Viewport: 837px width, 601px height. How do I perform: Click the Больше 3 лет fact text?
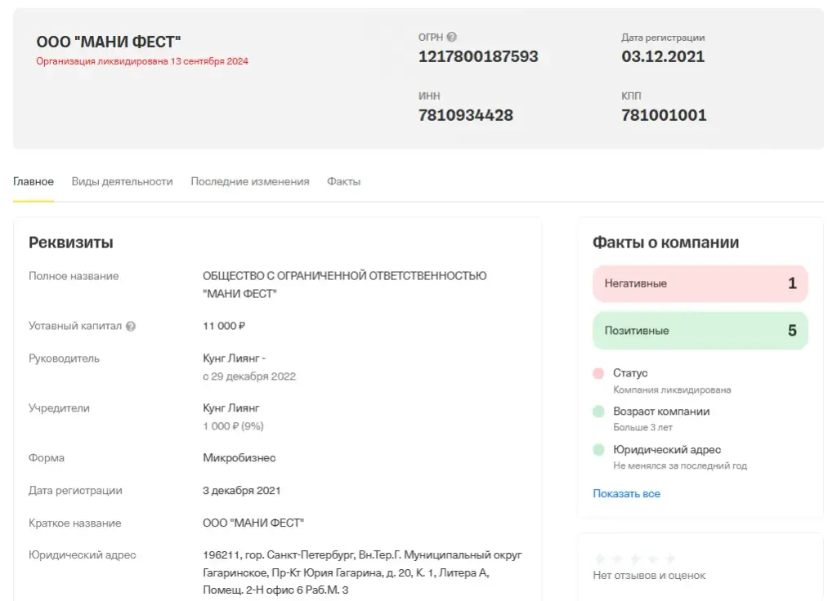(642, 427)
